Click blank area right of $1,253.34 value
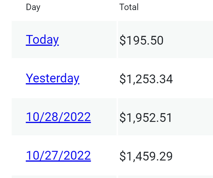Viewport: 213px width, 178px height. click(193, 78)
